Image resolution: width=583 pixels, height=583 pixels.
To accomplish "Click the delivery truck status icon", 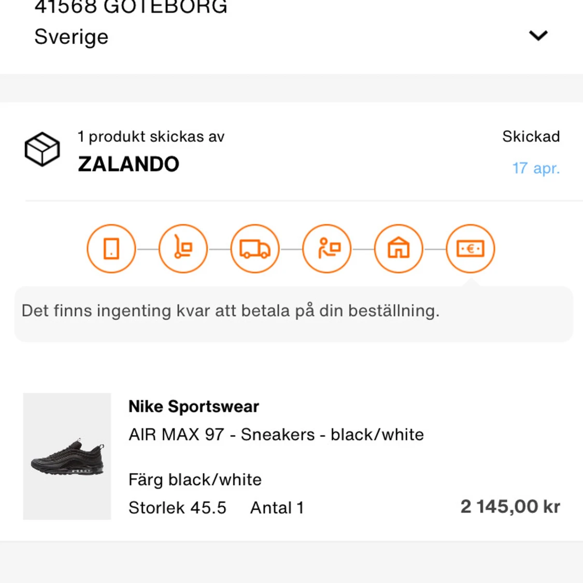I will pyautogui.click(x=255, y=249).
